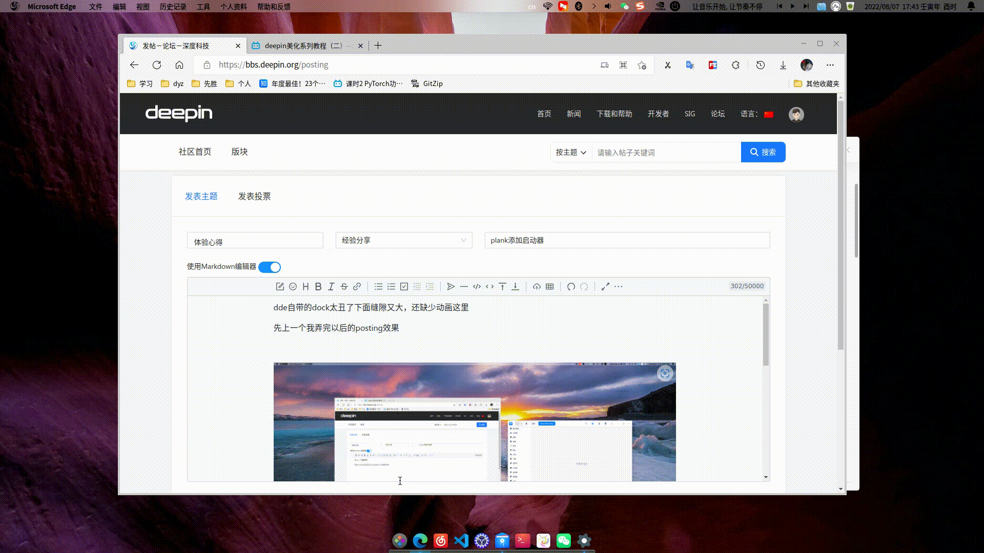Image resolution: width=984 pixels, height=553 pixels.
Task: Open the emoji picker in the editor
Action: 292,286
